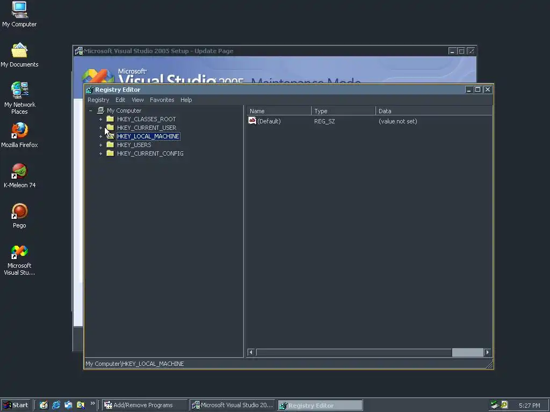This screenshot has height=412, width=550.
Task: Open Internet Explorer from quick launch
Action: (56, 405)
